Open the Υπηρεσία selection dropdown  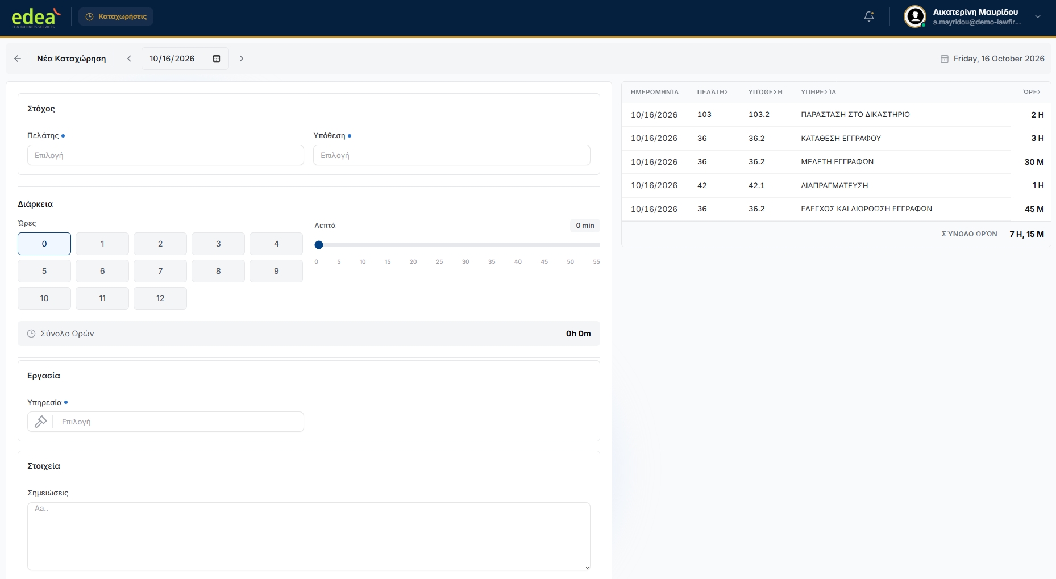coord(178,422)
